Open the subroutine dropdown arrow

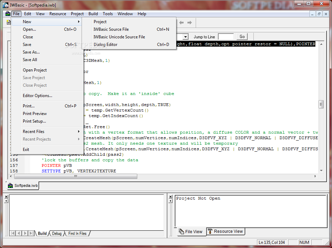[185, 37]
